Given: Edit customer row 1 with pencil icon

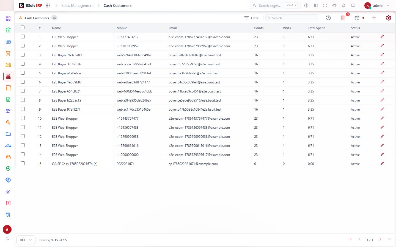Looking at the screenshot, I should 382,37.
